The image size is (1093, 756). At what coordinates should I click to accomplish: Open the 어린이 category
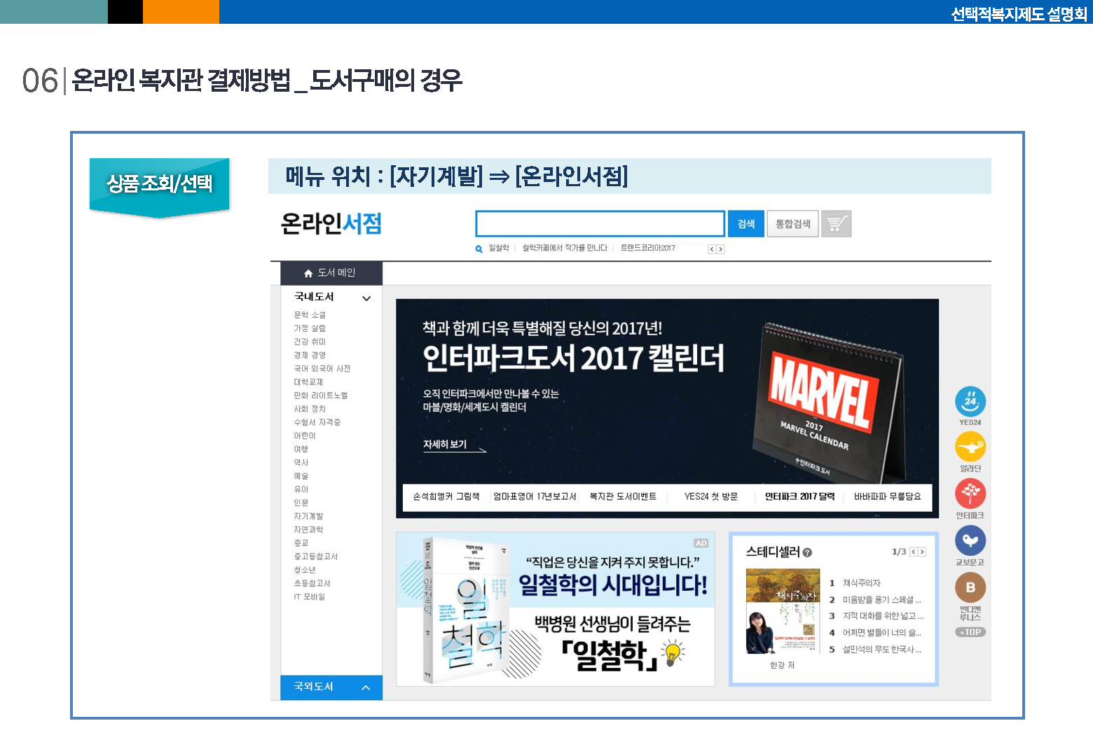click(x=305, y=435)
